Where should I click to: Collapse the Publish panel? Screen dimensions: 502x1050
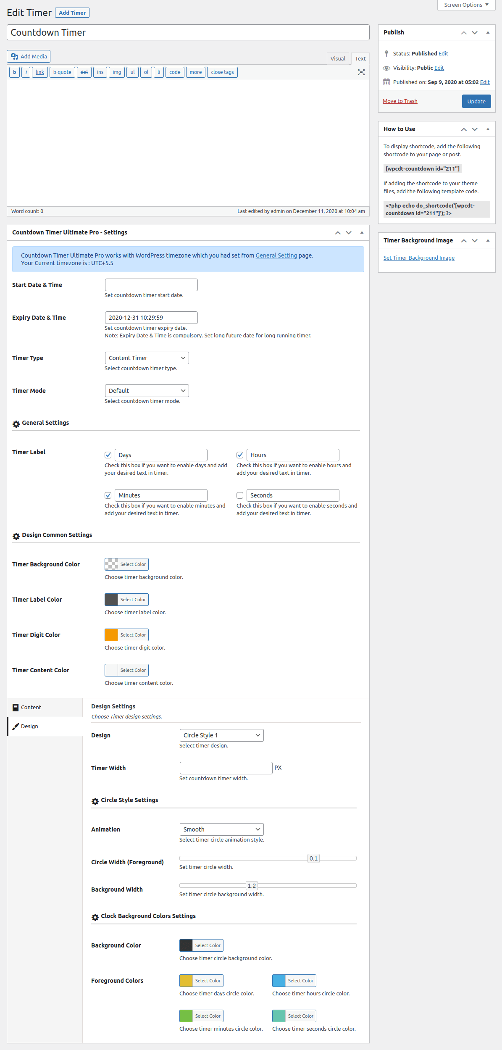(x=488, y=33)
